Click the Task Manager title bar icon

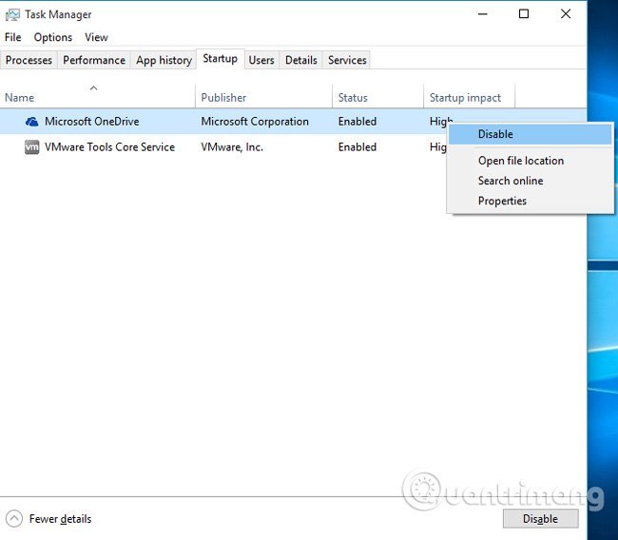click(x=12, y=14)
